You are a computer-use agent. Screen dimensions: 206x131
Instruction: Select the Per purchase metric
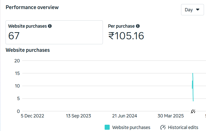tap(121, 26)
